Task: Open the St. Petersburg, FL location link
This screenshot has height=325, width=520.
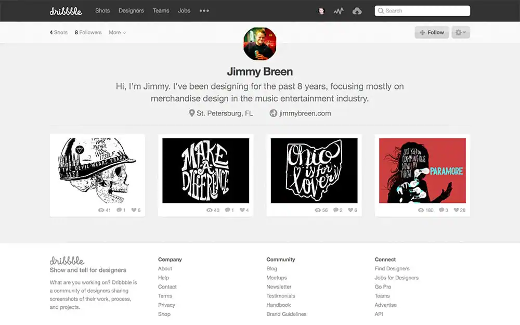Action: coord(225,113)
